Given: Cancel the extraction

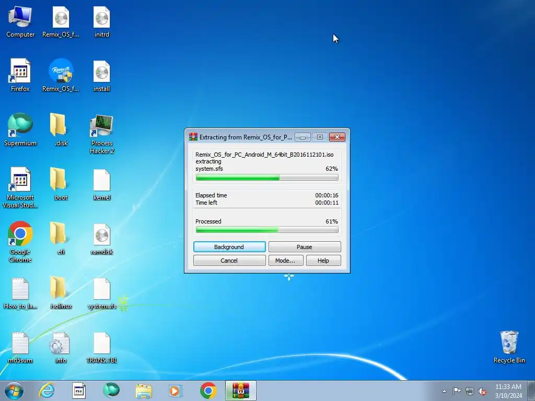Looking at the screenshot, I should point(229,261).
